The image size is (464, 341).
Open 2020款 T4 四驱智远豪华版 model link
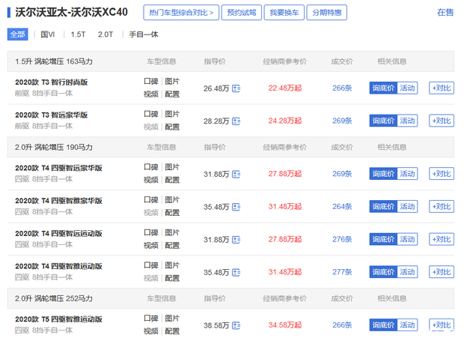click(x=58, y=168)
